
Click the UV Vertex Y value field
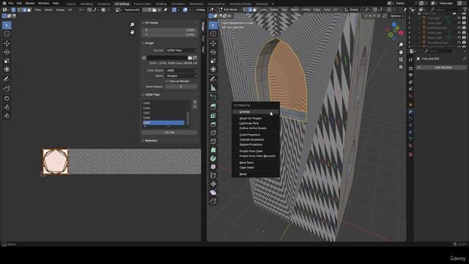pyautogui.click(x=169, y=34)
